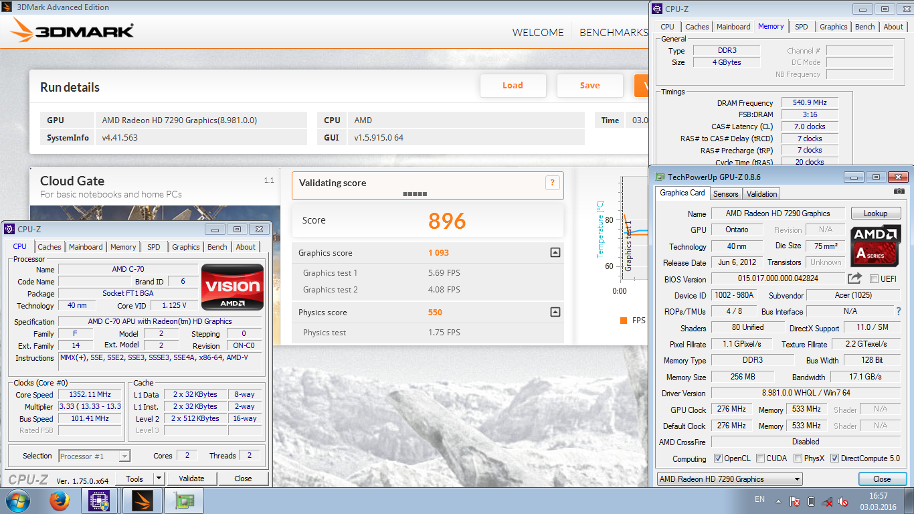Screen dimensions: 914x514
Task: Click the Tools button in CPU-Z
Action: (134, 479)
